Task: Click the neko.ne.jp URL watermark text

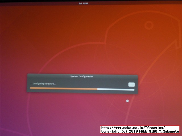Action: click(x=133, y=128)
